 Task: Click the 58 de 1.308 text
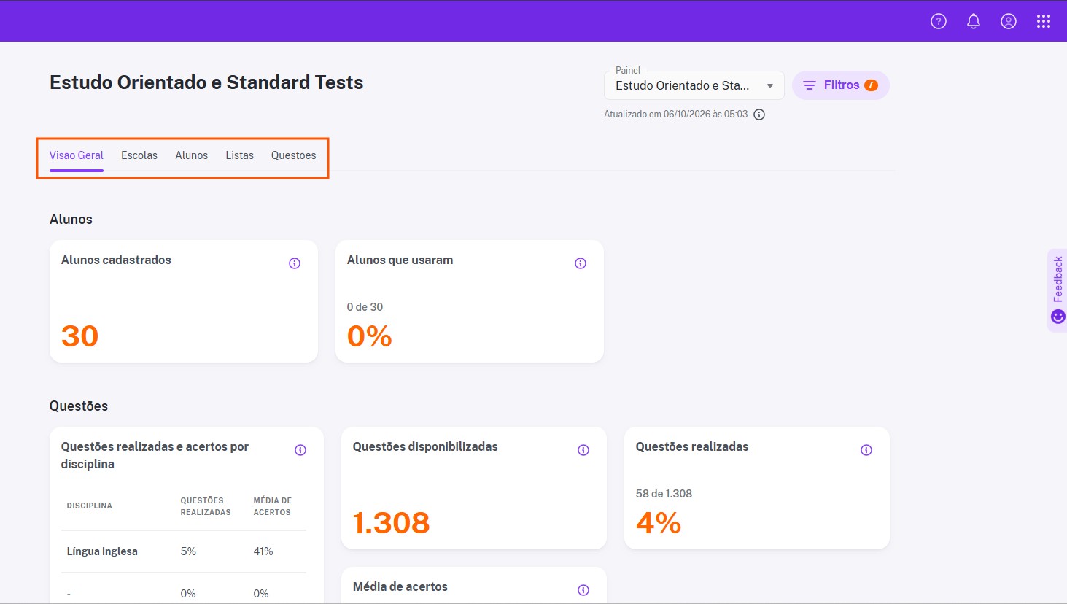tap(664, 494)
